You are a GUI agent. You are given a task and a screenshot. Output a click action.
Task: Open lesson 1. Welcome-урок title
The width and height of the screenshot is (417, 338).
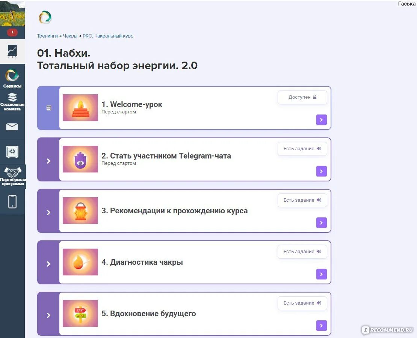click(132, 104)
